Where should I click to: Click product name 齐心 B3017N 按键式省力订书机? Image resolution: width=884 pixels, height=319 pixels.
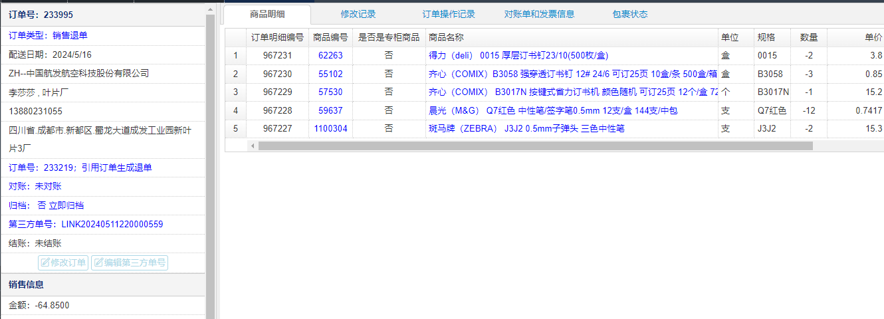(x=573, y=92)
